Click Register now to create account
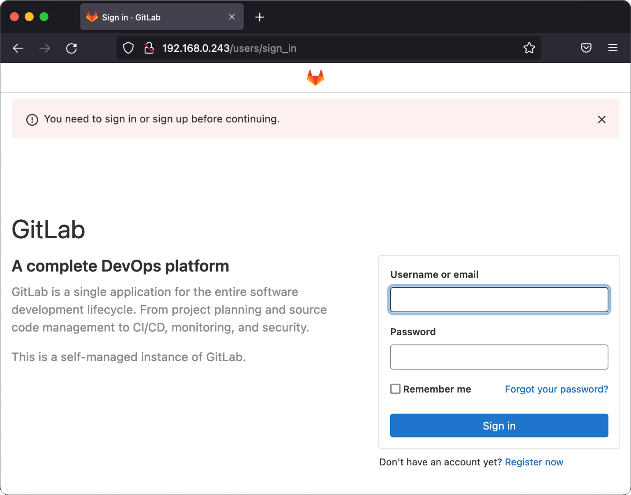The width and height of the screenshot is (631, 495). pos(534,462)
